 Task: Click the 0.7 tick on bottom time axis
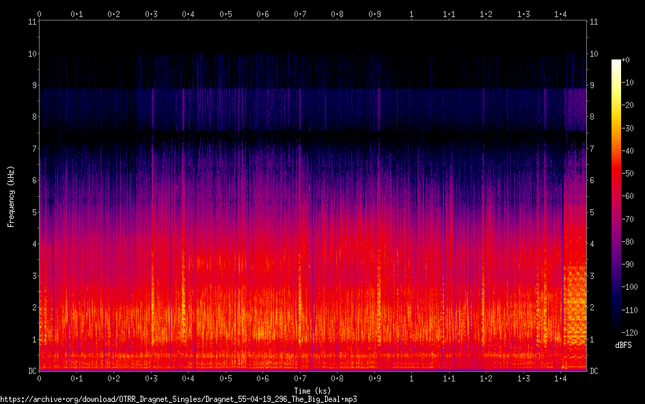tap(299, 378)
